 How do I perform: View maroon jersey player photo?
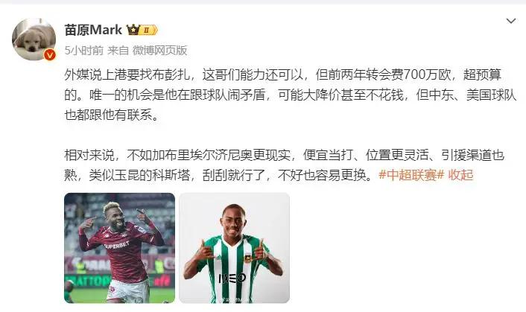(119, 248)
